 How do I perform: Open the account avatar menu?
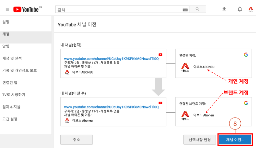pyautogui.click(x=251, y=9)
